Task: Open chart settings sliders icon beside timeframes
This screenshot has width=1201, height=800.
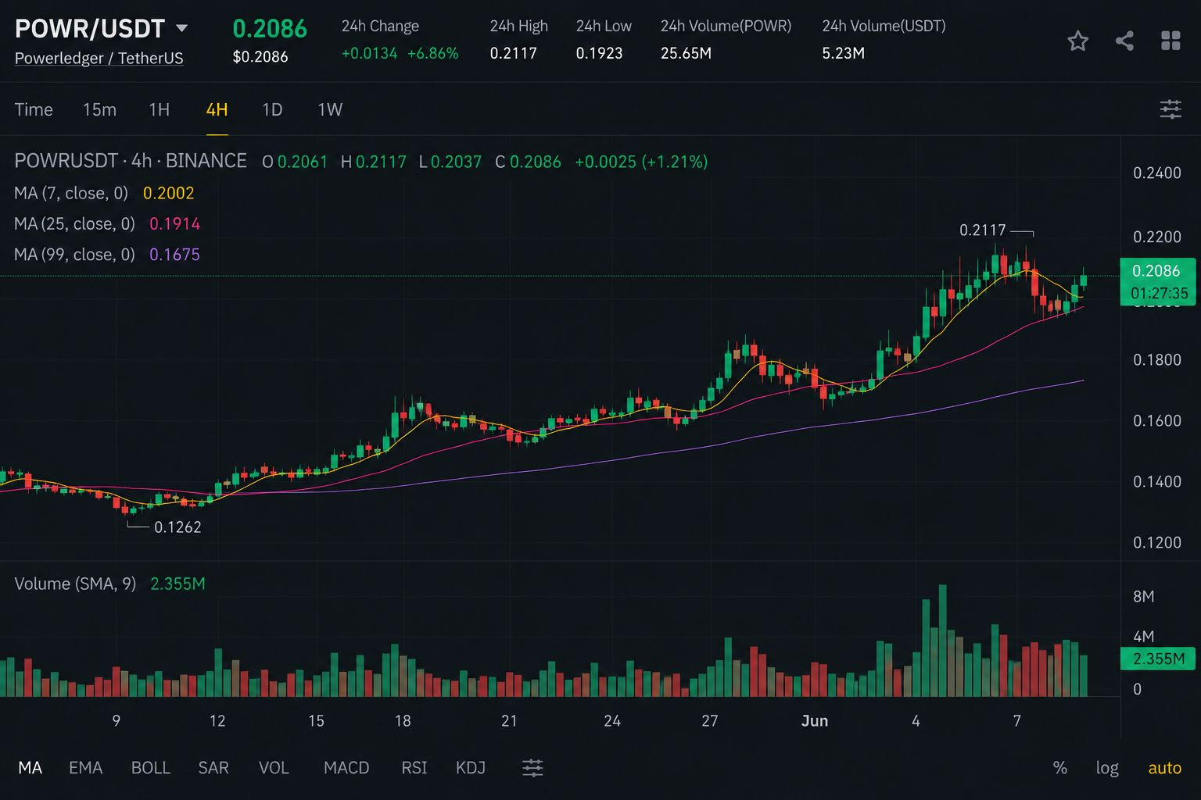Action: (x=1171, y=109)
